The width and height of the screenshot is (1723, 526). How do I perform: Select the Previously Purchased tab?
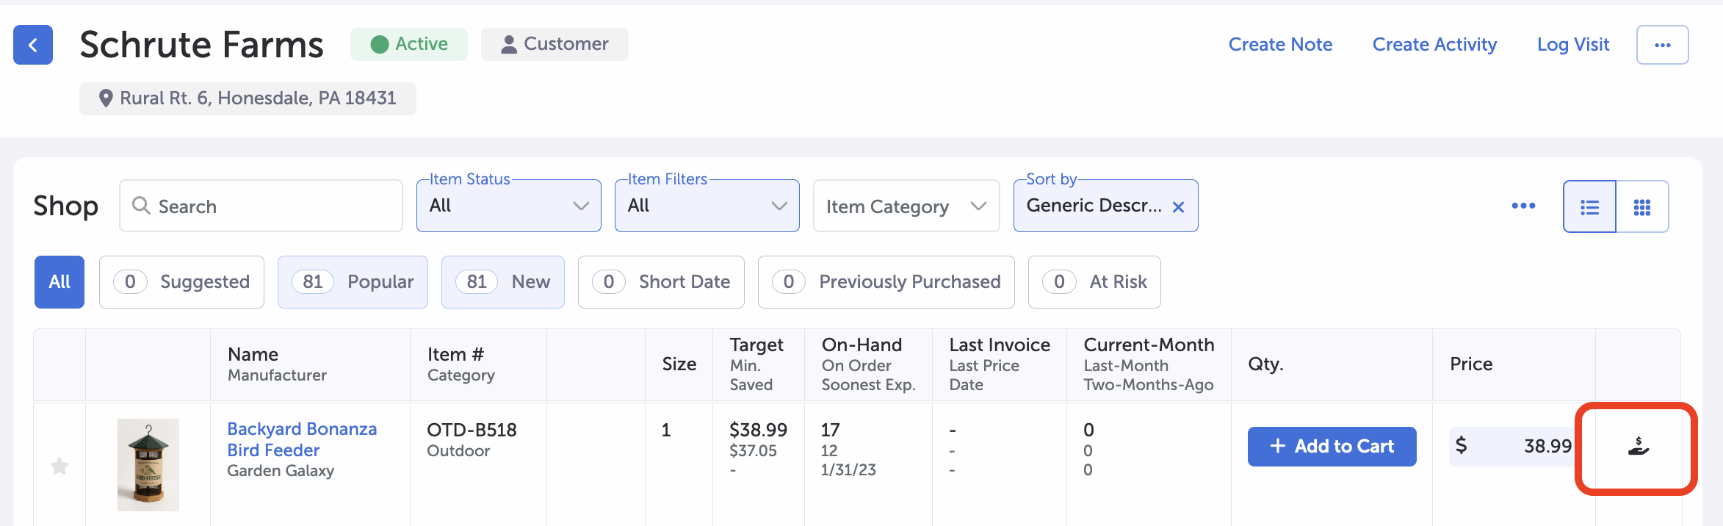886,282
